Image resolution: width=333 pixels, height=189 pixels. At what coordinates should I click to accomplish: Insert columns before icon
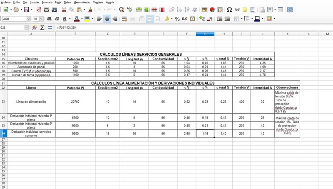tap(147, 10)
